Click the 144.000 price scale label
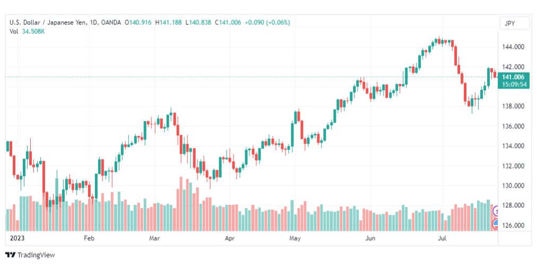The width and height of the screenshot is (537, 264). tap(514, 47)
